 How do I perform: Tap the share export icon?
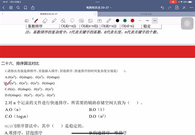[33, 8]
